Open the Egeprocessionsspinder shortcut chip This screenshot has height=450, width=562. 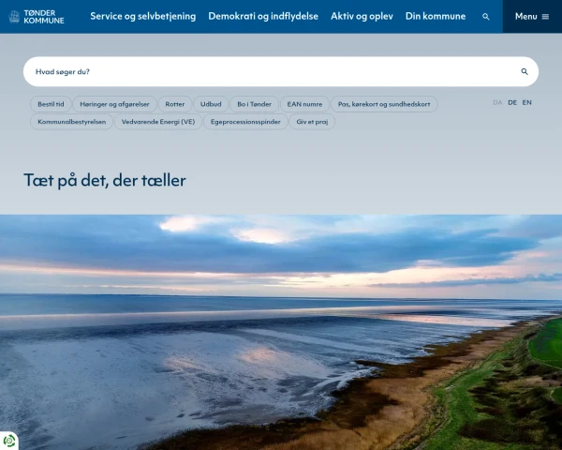[245, 122]
